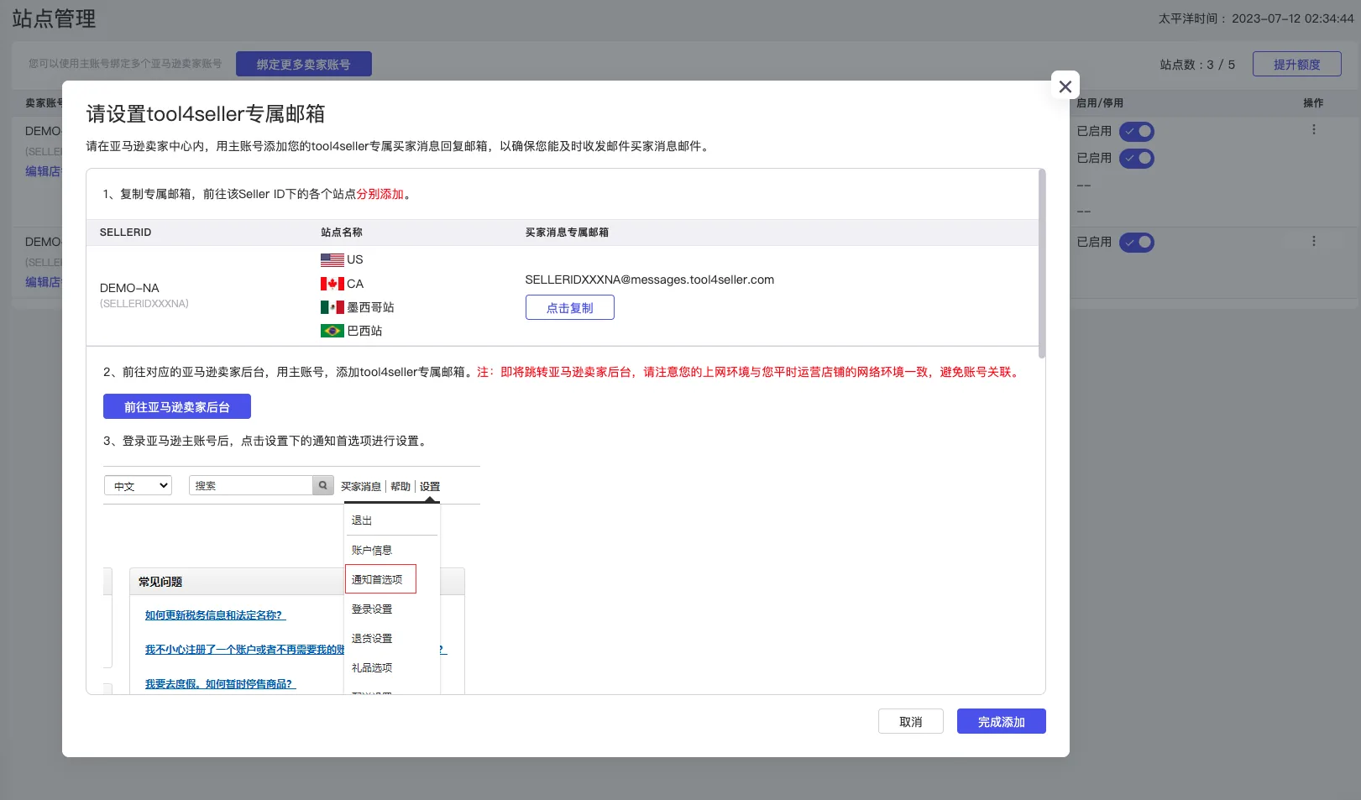Toggle the third 已启用 switch, second DEMO row
Image resolution: width=1361 pixels, height=800 pixels.
point(1137,243)
